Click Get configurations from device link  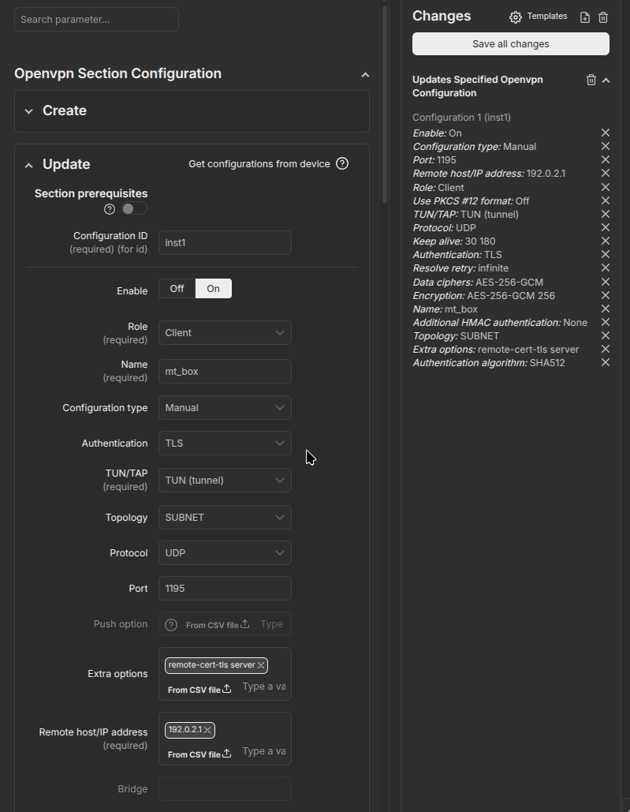(259, 164)
